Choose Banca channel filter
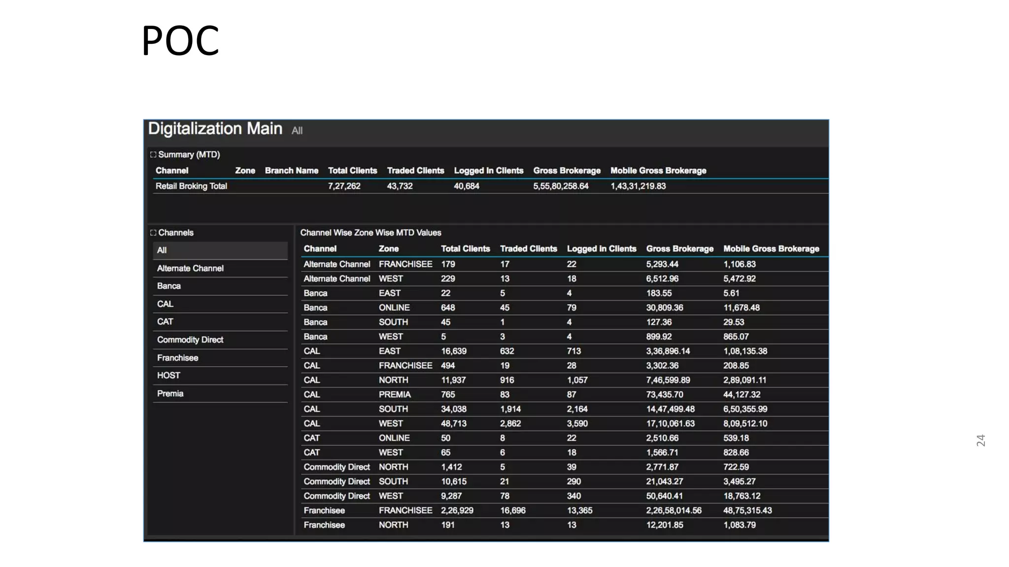This screenshot has height=567, width=1009. click(x=169, y=286)
